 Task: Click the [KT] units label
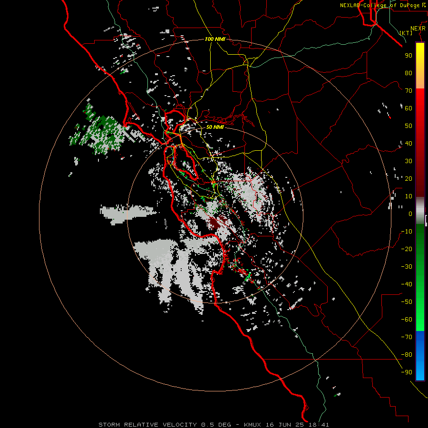[x=406, y=33]
